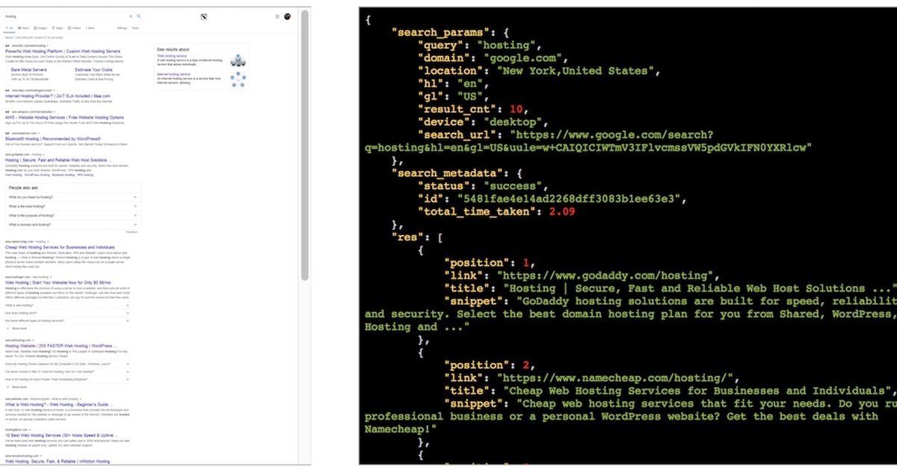
Task: Open the Internet Hosting Provider 24/7 SLA ad
Action: click(58, 96)
